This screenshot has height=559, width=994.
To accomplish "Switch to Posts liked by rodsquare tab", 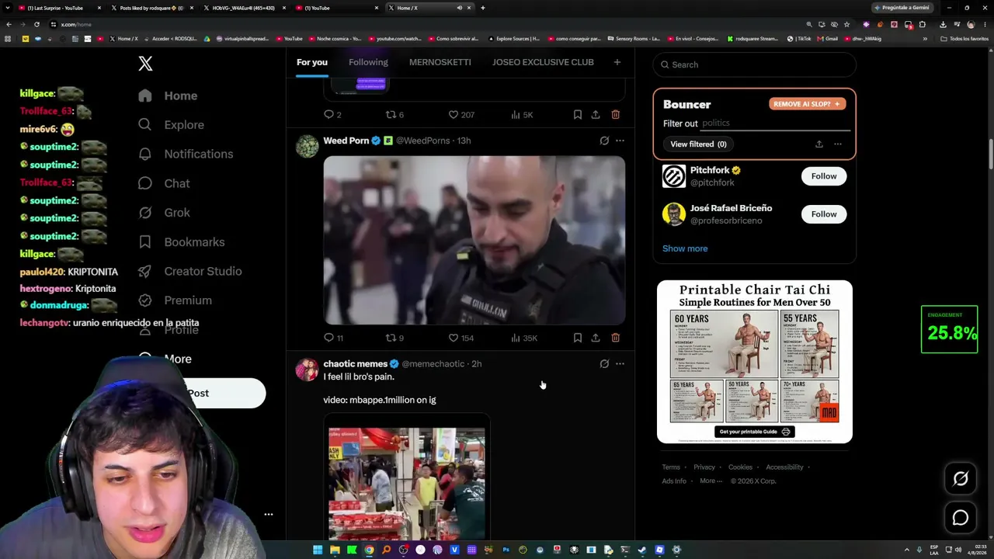I will click(x=151, y=8).
